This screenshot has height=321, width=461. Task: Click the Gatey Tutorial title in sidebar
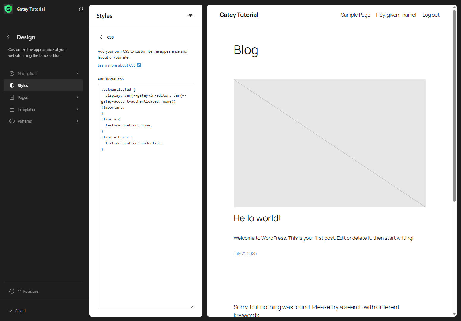click(31, 9)
